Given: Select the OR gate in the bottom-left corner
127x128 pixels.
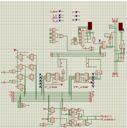Looking at the screenshot, I should click(44, 125).
